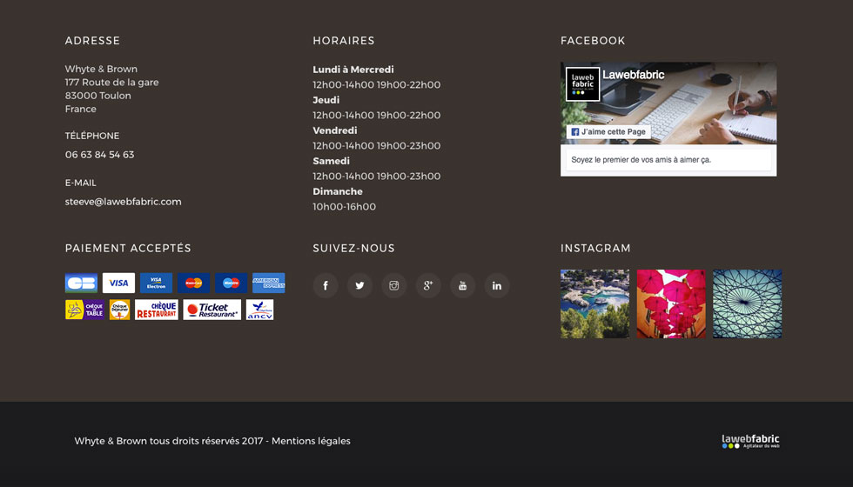Click the Google Plus icon

pos(428,285)
